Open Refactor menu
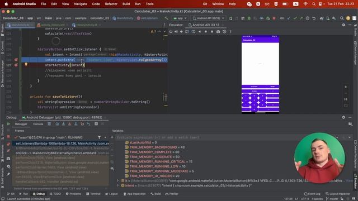This screenshot has width=358, height=201. (x=111, y=4)
